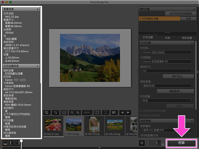Toggle the left info panel view icon

point(12,143)
